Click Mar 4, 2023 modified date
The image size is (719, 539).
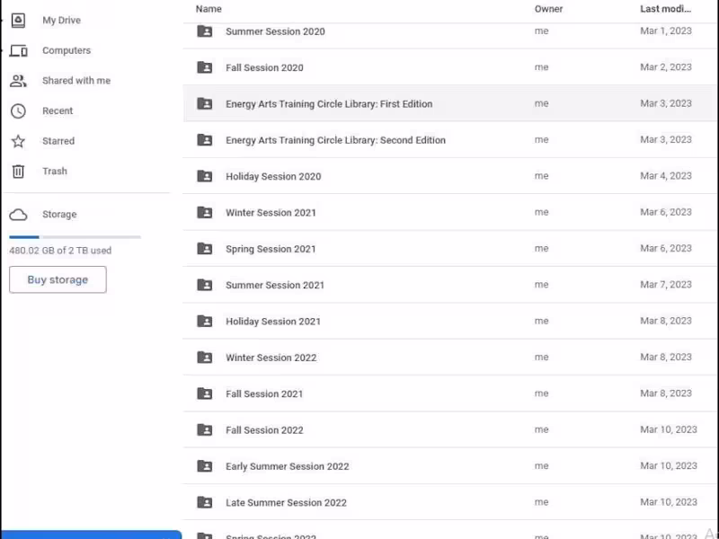point(666,175)
